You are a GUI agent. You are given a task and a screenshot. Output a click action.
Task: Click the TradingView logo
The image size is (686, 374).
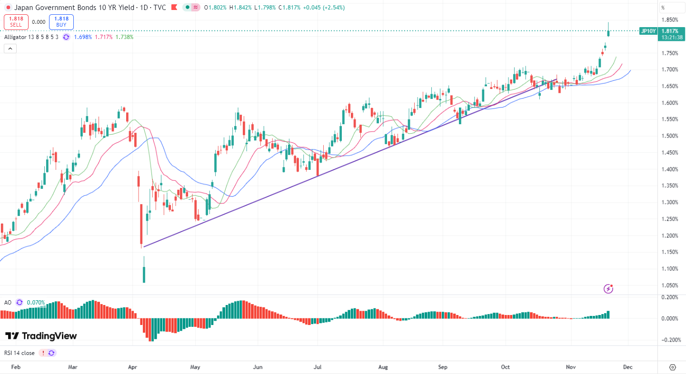pyautogui.click(x=41, y=336)
